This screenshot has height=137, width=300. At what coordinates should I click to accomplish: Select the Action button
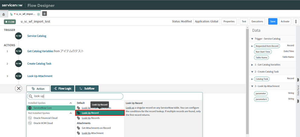tap(38, 89)
